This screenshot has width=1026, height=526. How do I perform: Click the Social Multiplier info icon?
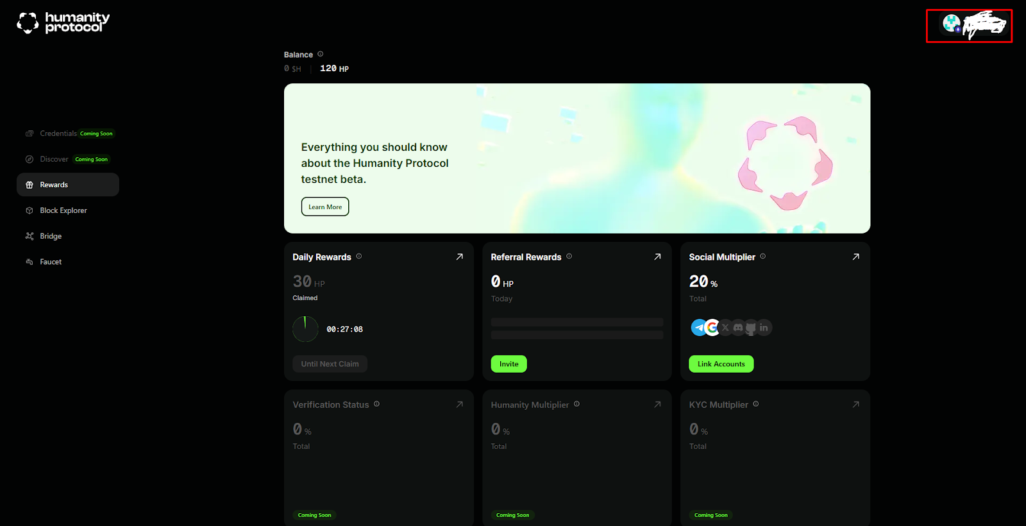[x=763, y=256]
